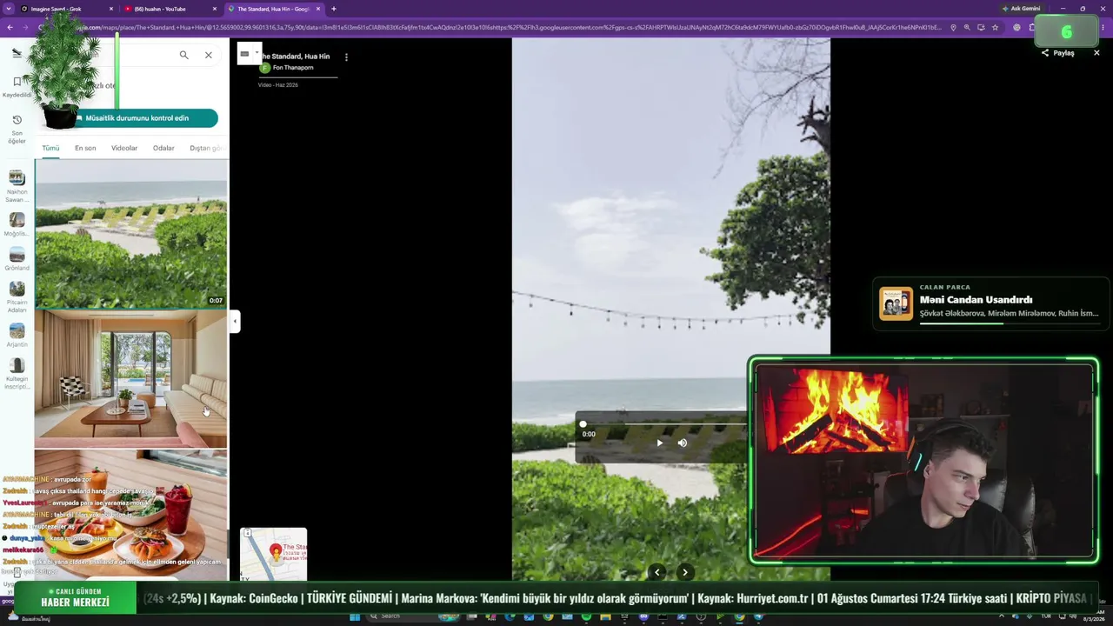Screen dimensions: 1113x626
Task: Select the Dıştan görünüm tab
Action: 208,148
